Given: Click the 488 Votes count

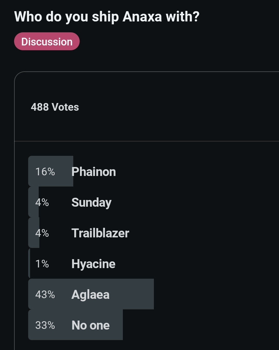Looking at the screenshot, I should coord(55,107).
